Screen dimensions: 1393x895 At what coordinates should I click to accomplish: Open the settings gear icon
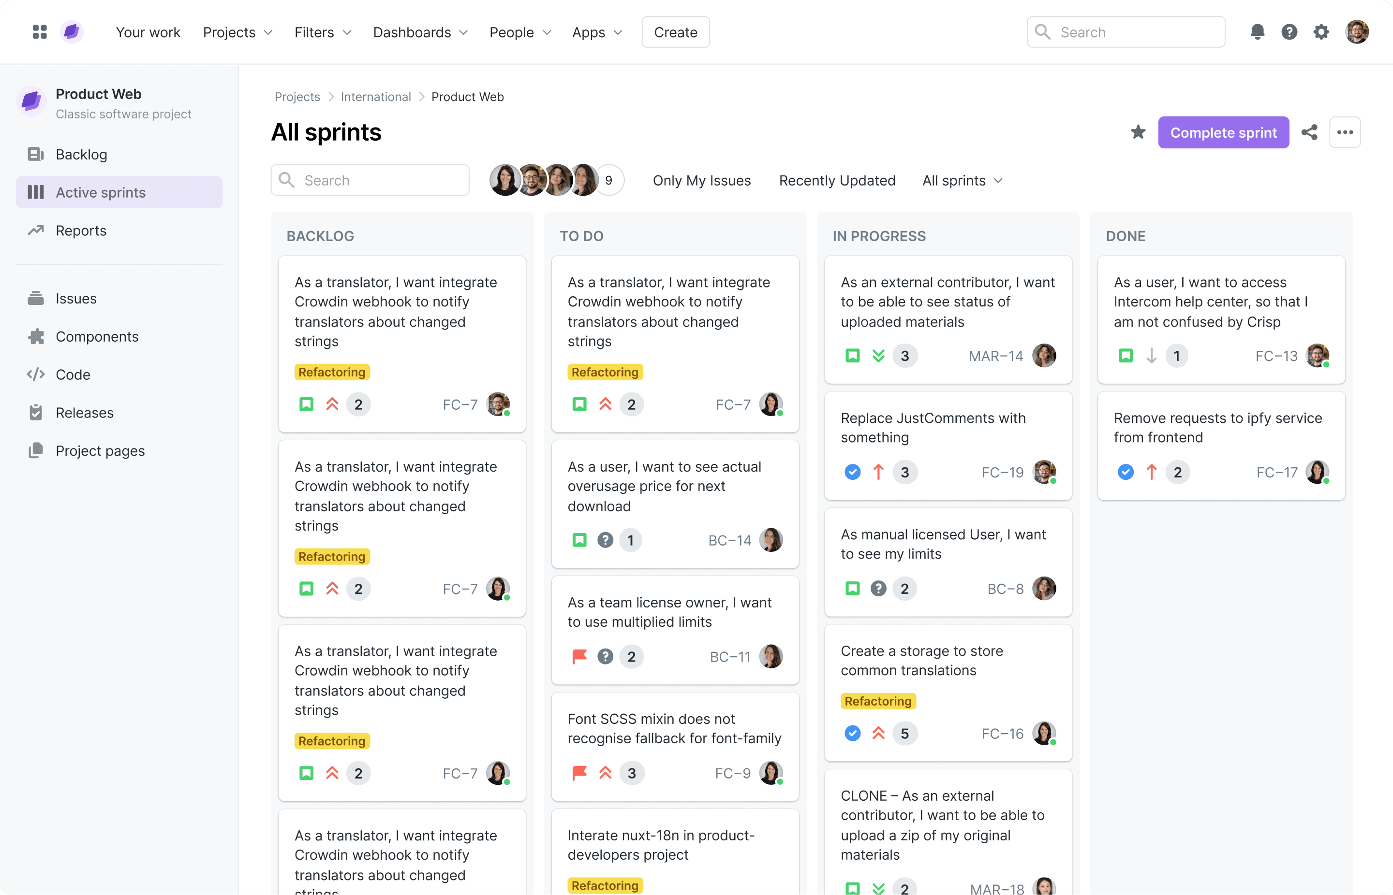pos(1321,32)
